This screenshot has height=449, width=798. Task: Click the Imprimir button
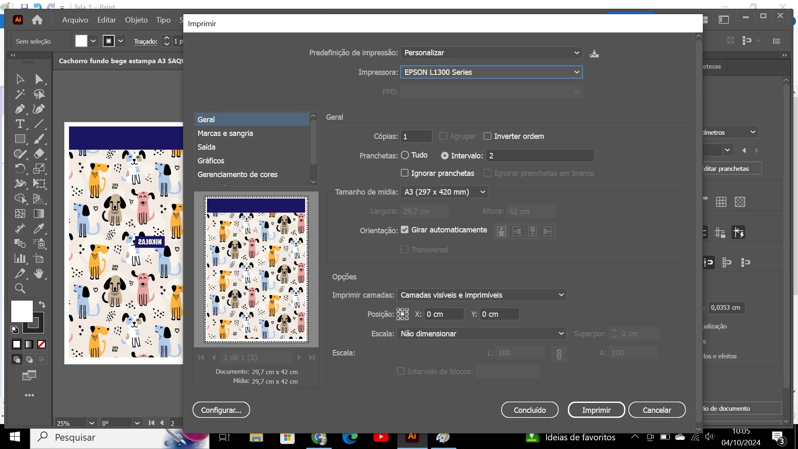596,410
